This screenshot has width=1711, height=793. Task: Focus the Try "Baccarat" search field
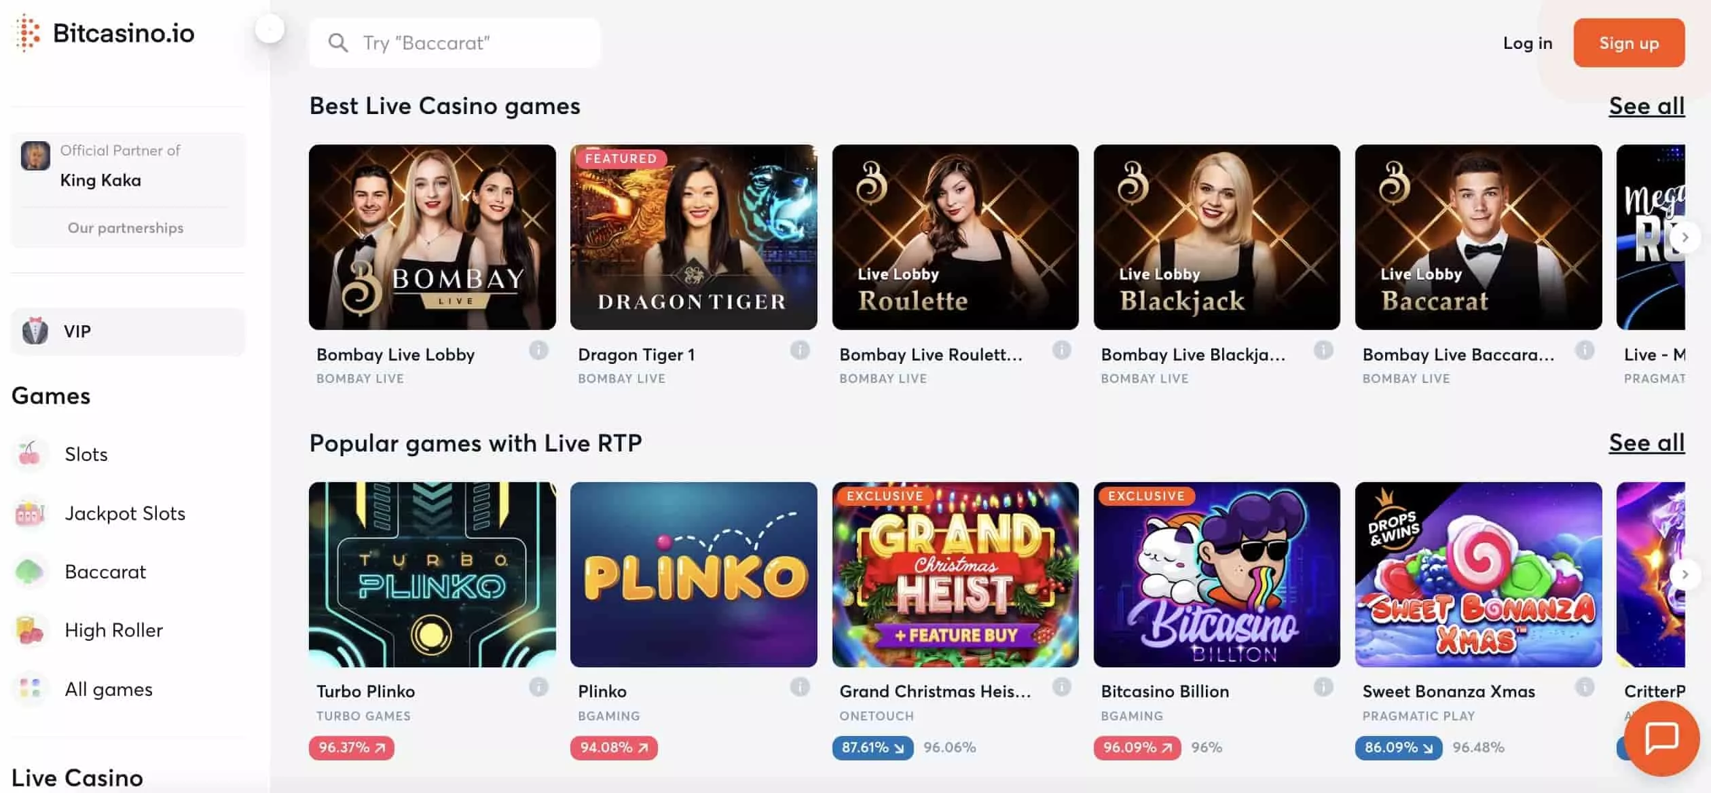coord(454,43)
